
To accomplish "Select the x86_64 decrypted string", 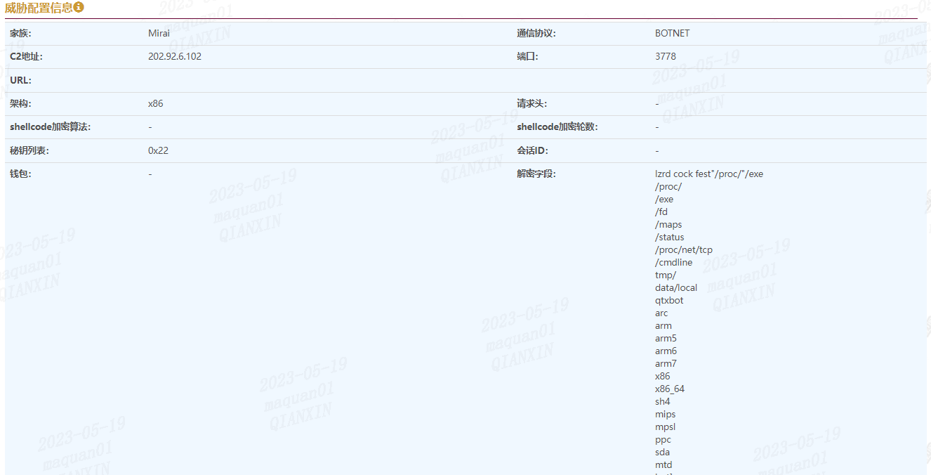I will click(670, 389).
